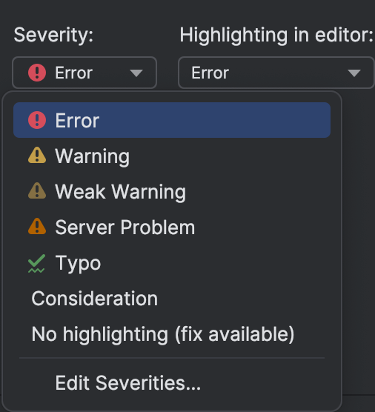Viewport: 375px width, 412px height.
Task: Click the dim triangle icon beside Weak Warning
Action: (x=37, y=190)
